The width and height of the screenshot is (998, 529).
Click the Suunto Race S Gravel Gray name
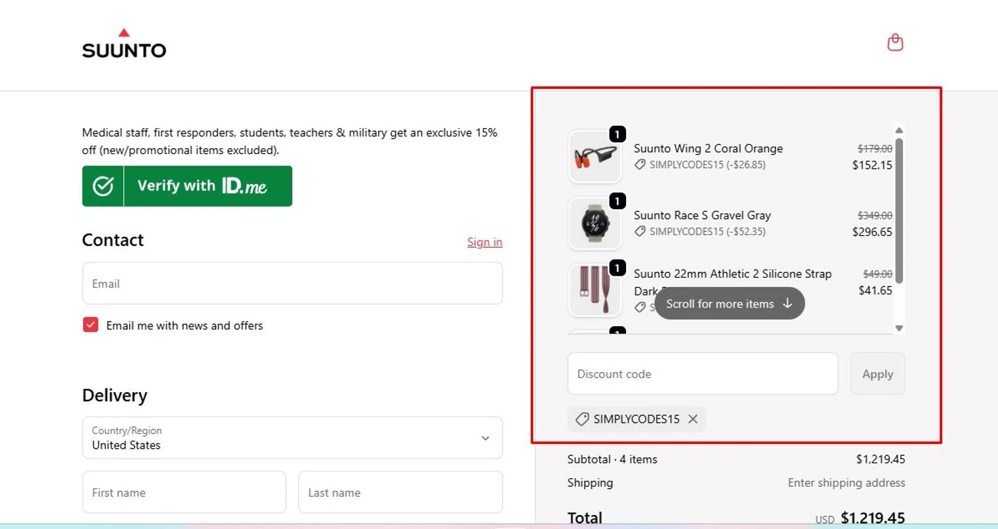click(702, 215)
